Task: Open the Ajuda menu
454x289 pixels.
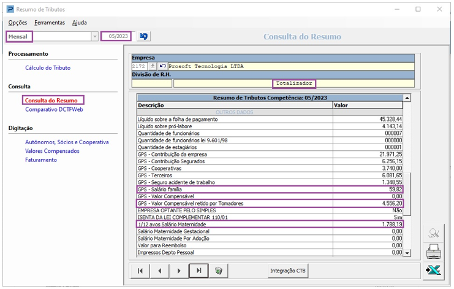Action: [x=79, y=23]
